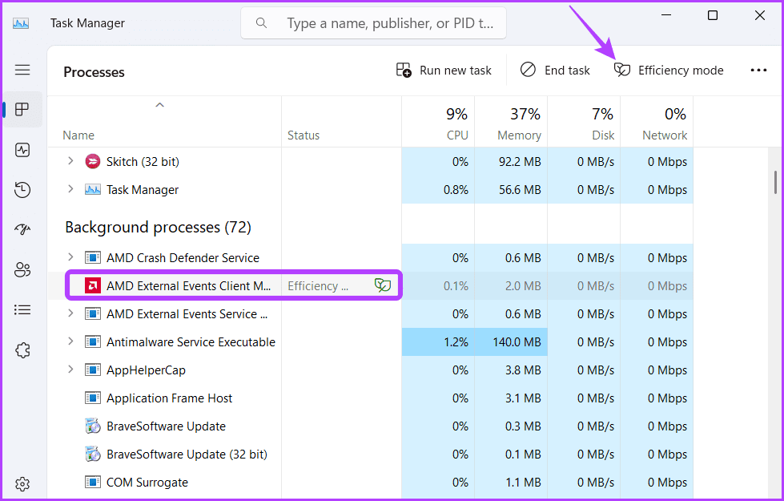Sort by the CPU column header
Image resolution: width=784 pixels, height=501 pixels.
point(438,122)
